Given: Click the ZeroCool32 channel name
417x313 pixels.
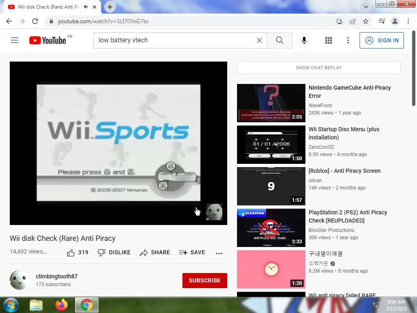Looking at the screenshot, I should [x=321, y=147].
